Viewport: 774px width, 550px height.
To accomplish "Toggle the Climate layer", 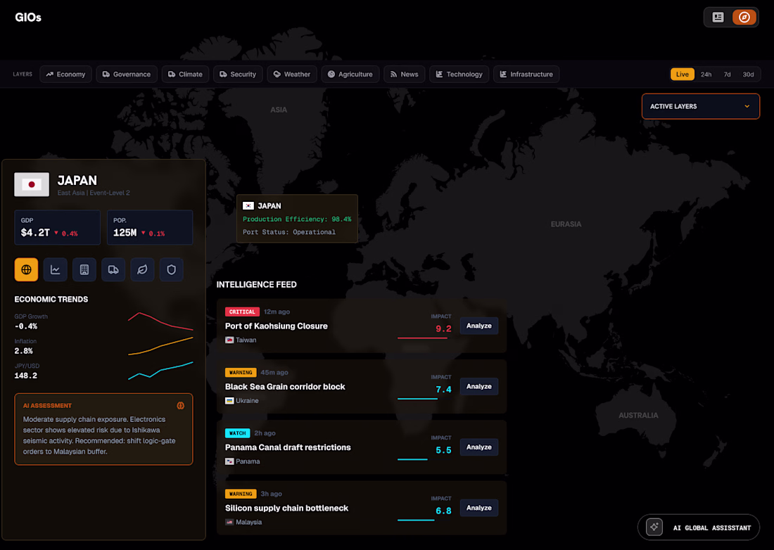I will pos(185,74).
